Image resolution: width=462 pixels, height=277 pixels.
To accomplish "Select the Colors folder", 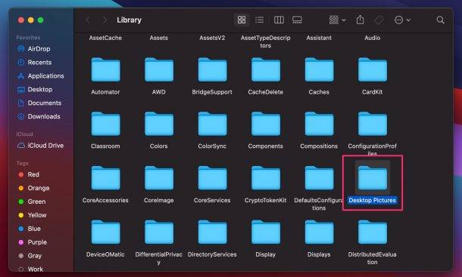I will click(x=159, y=124).
